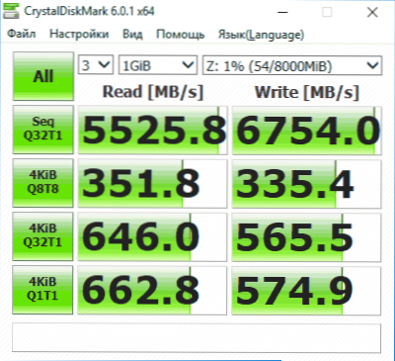The width and height of the screenshot is (395, 361).
Task: Run the 4KiB Q1T1 benchmark
Action: 42,290
